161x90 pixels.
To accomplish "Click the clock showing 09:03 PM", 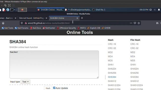I will (x=144, y=10).
